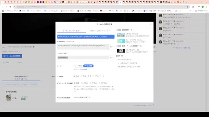The image size is (209, 117).
Task: Click the ストリームキー text field
Action: [83, 58]
